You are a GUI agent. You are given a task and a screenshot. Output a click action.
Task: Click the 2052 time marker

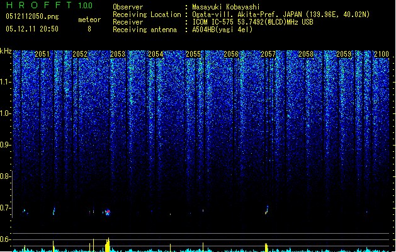pyautogui.click(x=80, y=54)
